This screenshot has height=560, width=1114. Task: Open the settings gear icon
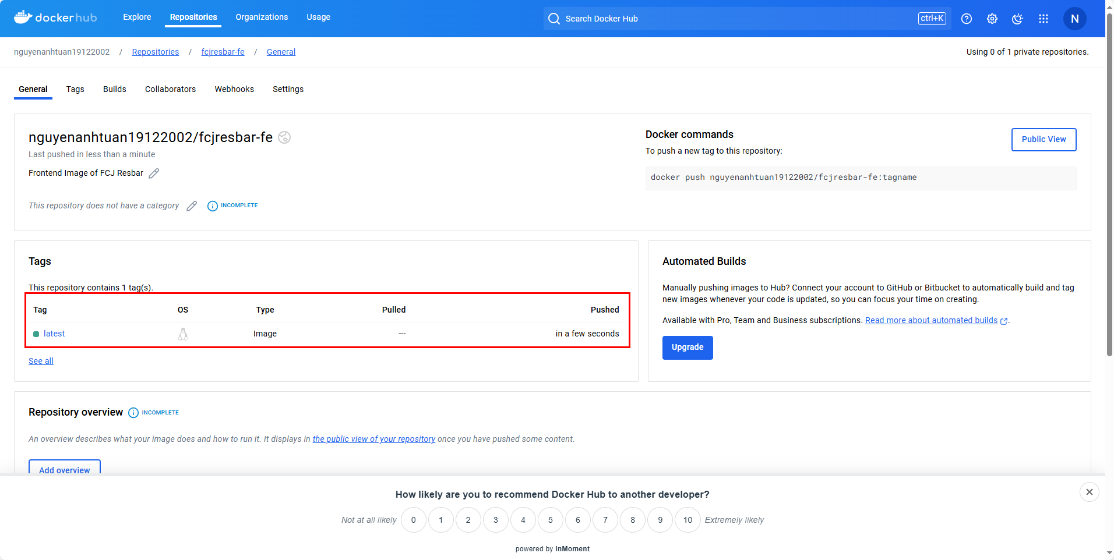pos(992,19)
